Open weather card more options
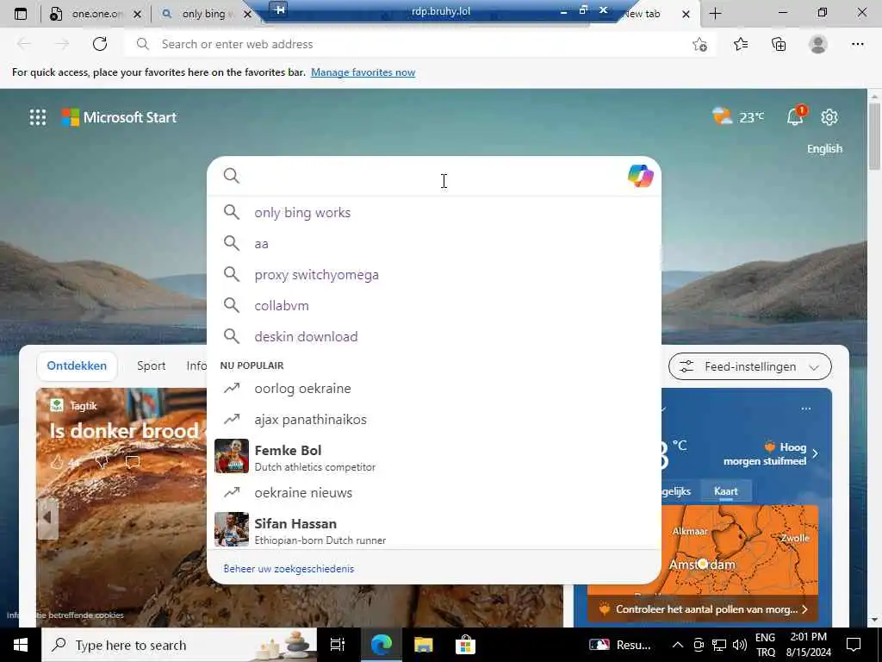This screenshot has width=882, height=662. click(806, 409)
